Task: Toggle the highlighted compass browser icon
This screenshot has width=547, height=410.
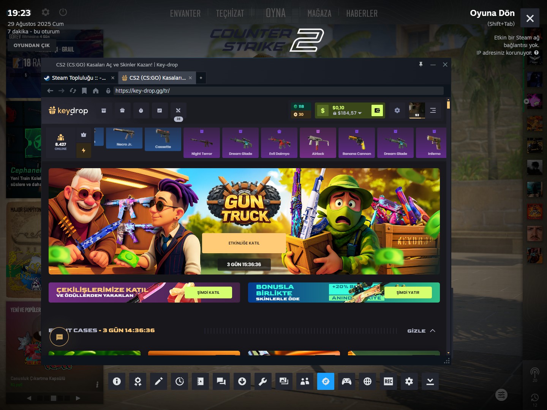Action: [326, 381]
